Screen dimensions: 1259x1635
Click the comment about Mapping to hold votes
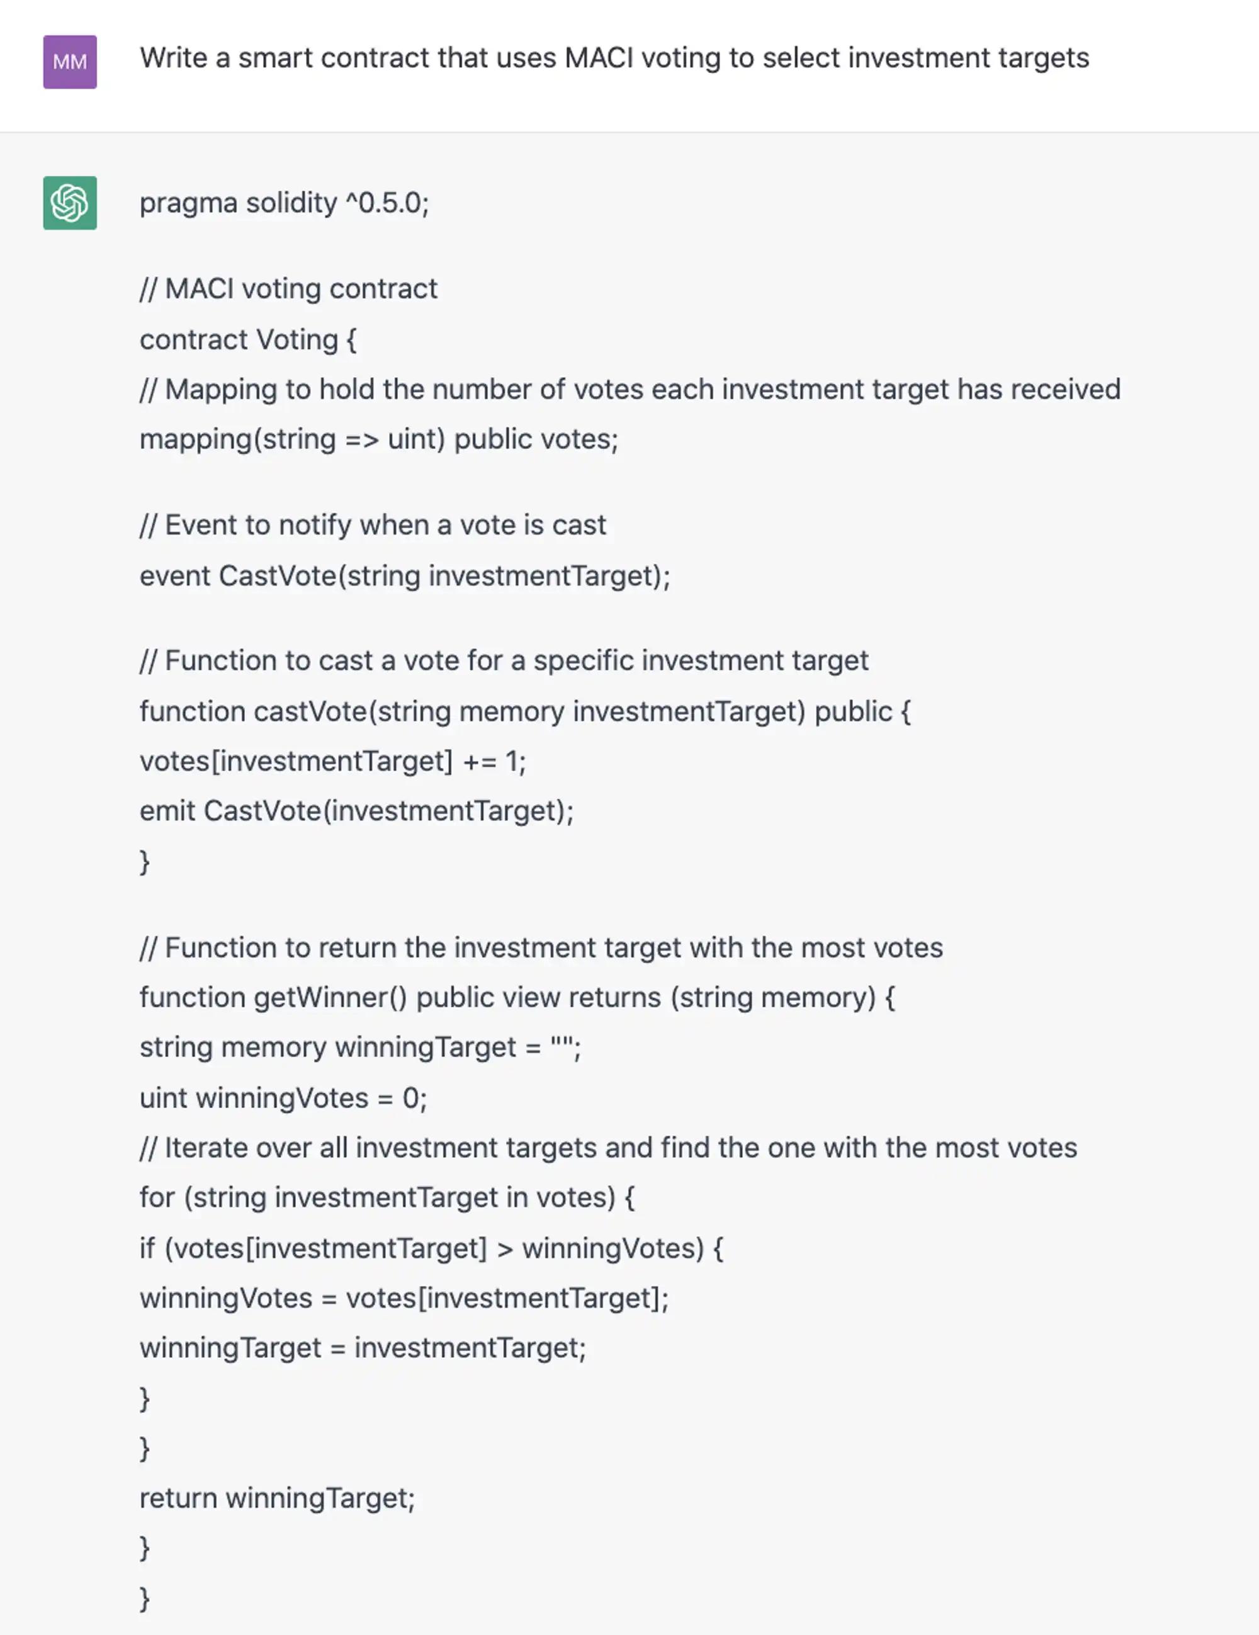tap(629, 389)
